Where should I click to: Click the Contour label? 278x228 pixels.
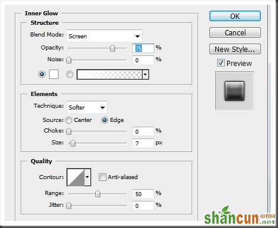[x=51, y=177]
